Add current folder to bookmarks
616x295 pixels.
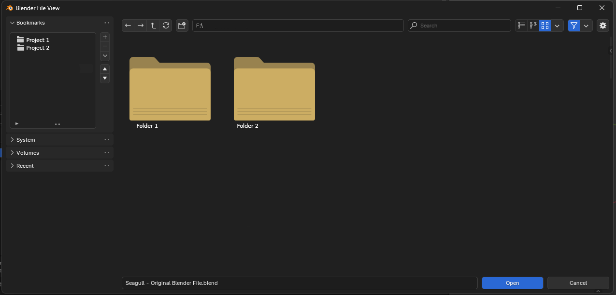click(x=105, y=37)
